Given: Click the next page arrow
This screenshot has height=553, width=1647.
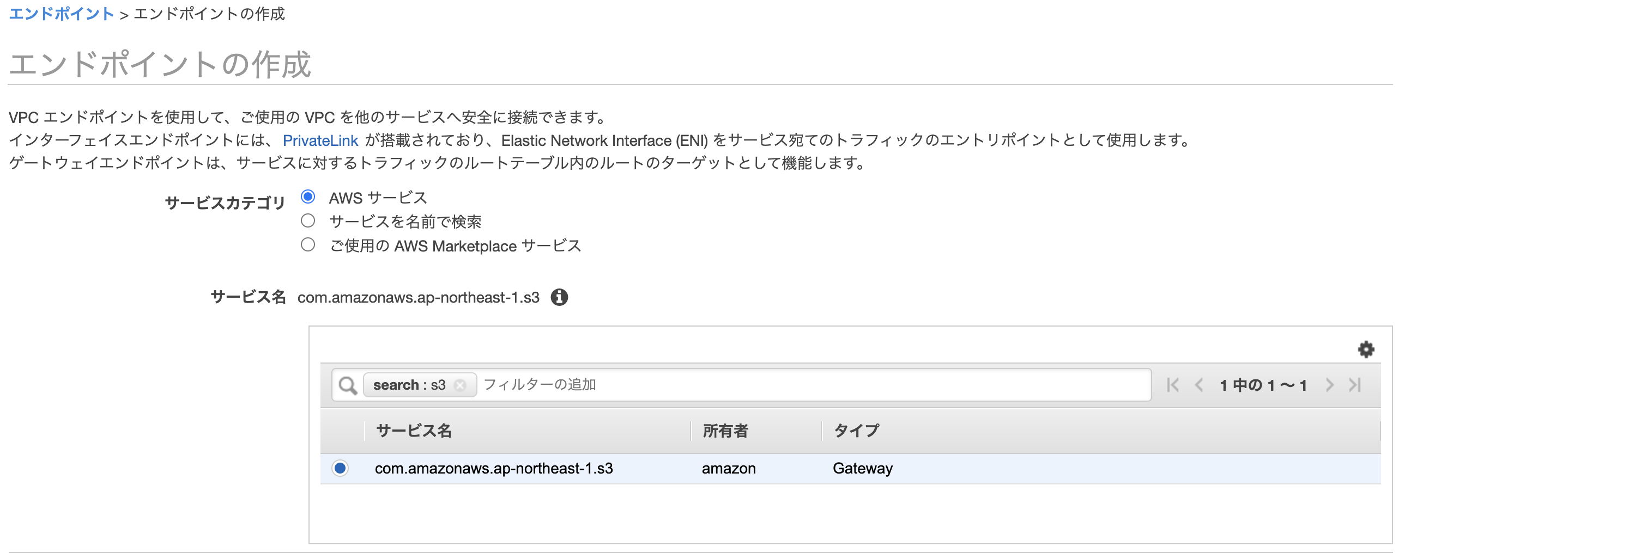Looking at the screenshot, I should click(x=1330, y=384).
